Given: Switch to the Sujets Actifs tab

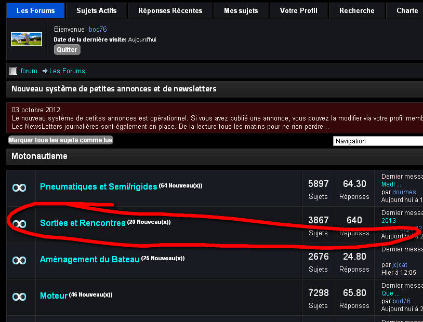Looking at the screenshot, I should point(96,10).
